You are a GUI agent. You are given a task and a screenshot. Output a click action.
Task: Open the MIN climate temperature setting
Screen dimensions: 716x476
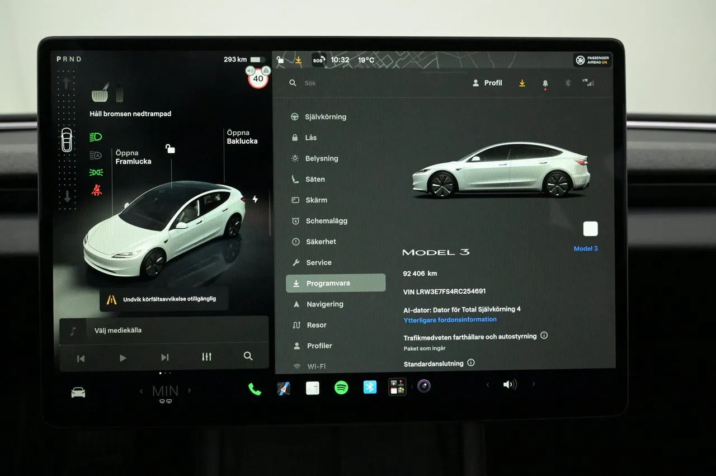(165, 391)
